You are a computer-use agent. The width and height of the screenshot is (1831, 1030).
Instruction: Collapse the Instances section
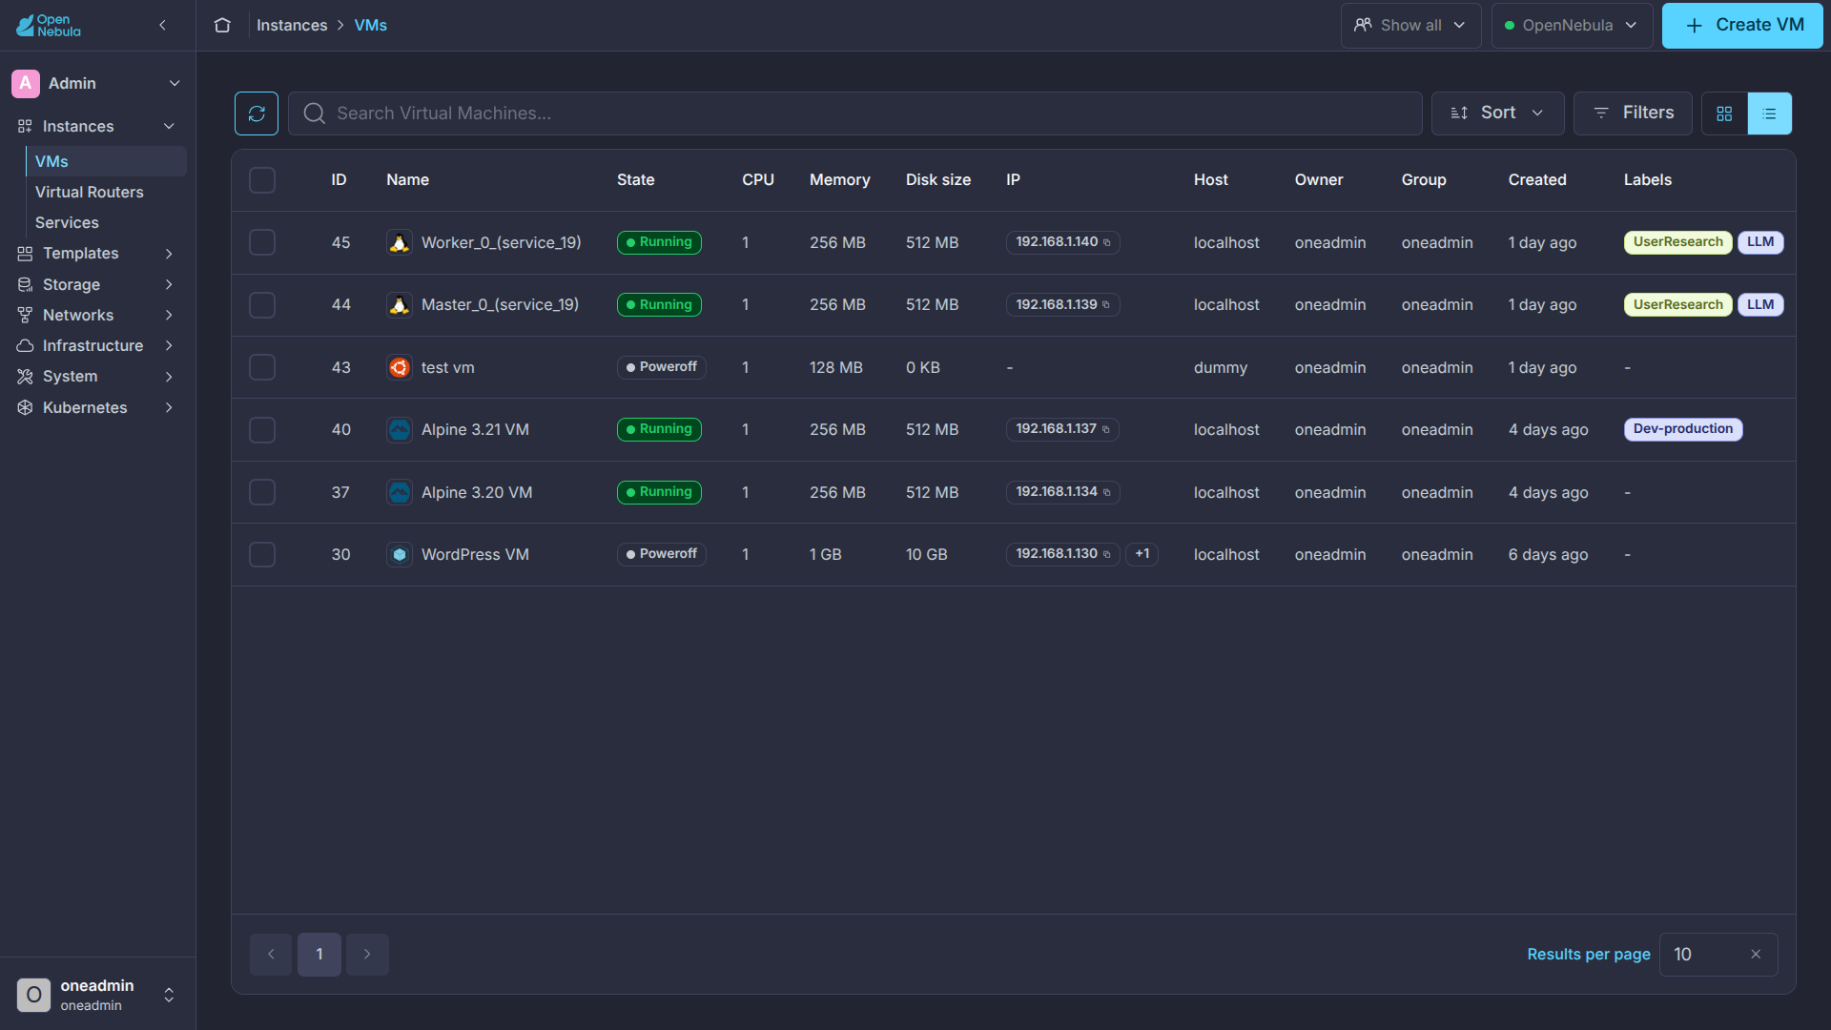point(169,127)
